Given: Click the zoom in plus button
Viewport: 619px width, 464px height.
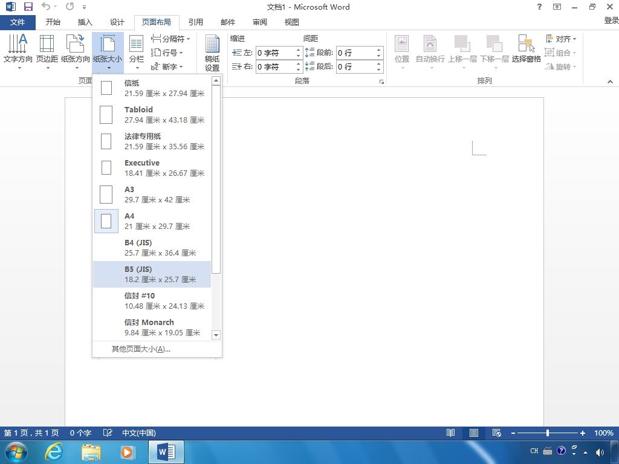Looking at the screenshot, I should pos(582,433).
